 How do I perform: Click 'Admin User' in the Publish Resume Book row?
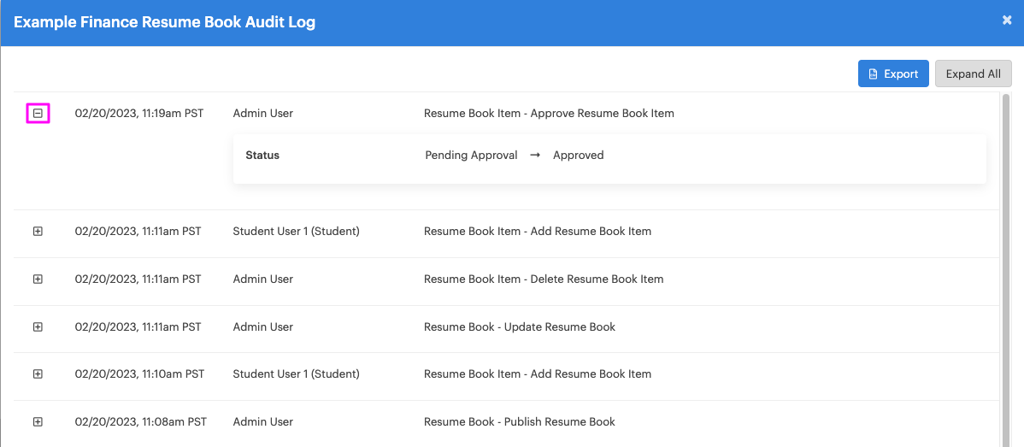[263, 422]
